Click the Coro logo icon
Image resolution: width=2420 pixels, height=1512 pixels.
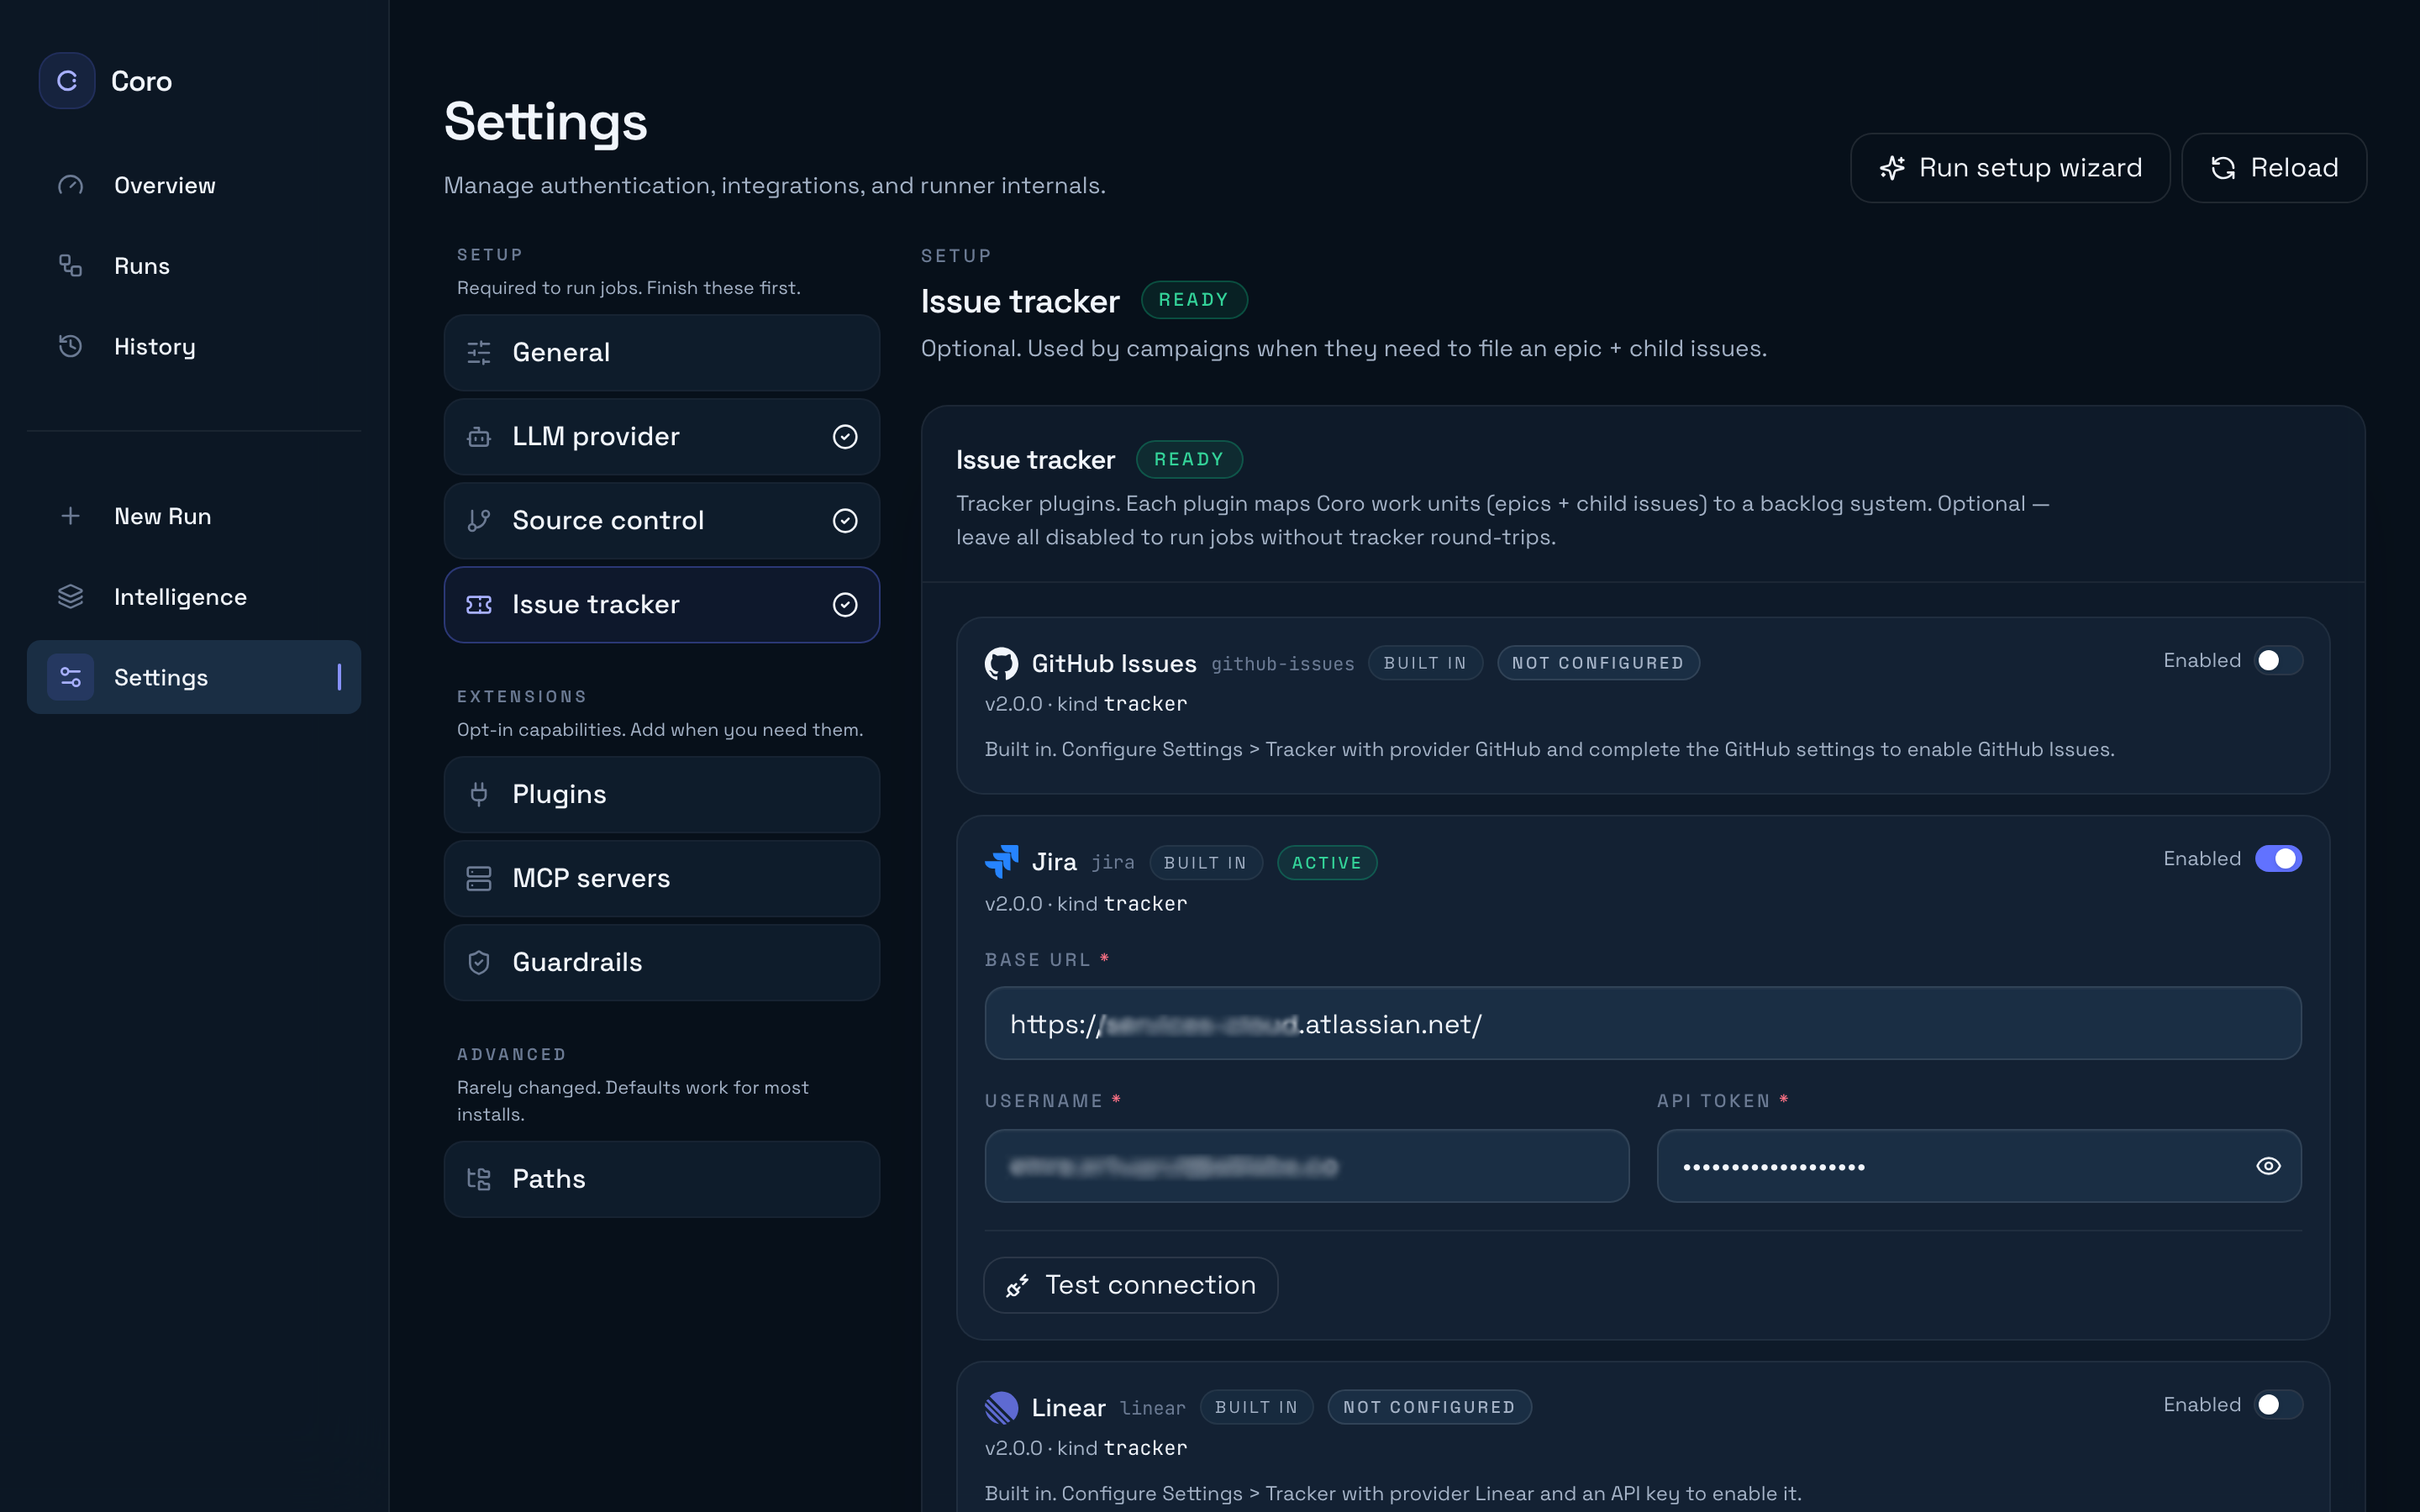67,81
